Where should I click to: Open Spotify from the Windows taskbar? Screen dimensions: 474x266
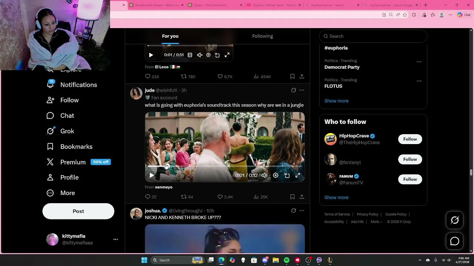287,260
